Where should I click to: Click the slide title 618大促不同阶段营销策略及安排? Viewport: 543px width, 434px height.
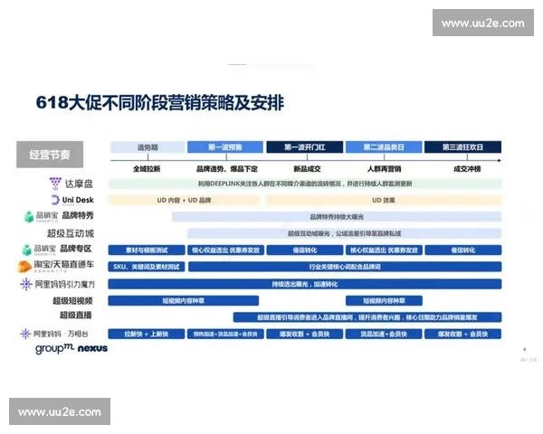(160, 102)
